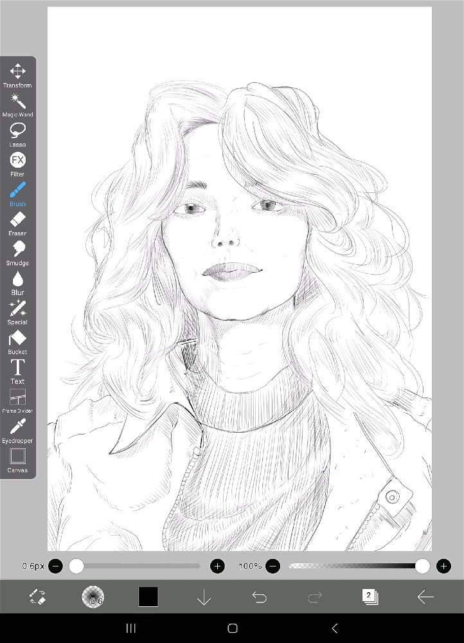Select the Smudge tool
This screenshot has width=464, height=643.
[x=17, y=253]
